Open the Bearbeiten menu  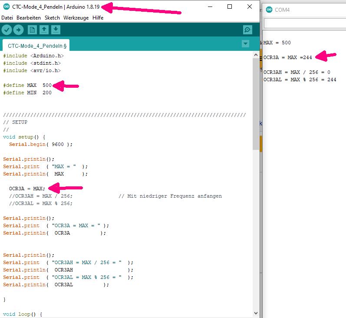pyautogui.click(x=29, y=18)
